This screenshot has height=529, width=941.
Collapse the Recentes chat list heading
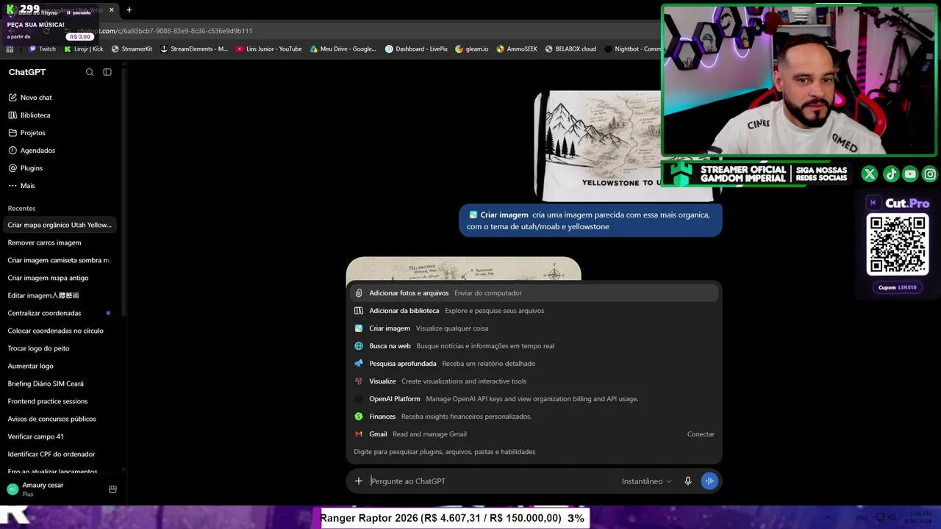21,209
